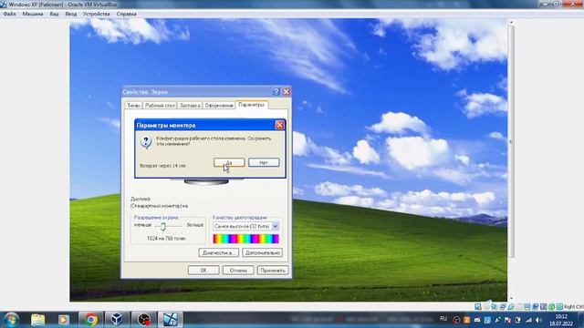The width and height of the screenshot is (584, 328).
Task: Open Windows Explorer from the taskbar
Action: (x=38, y=320)
